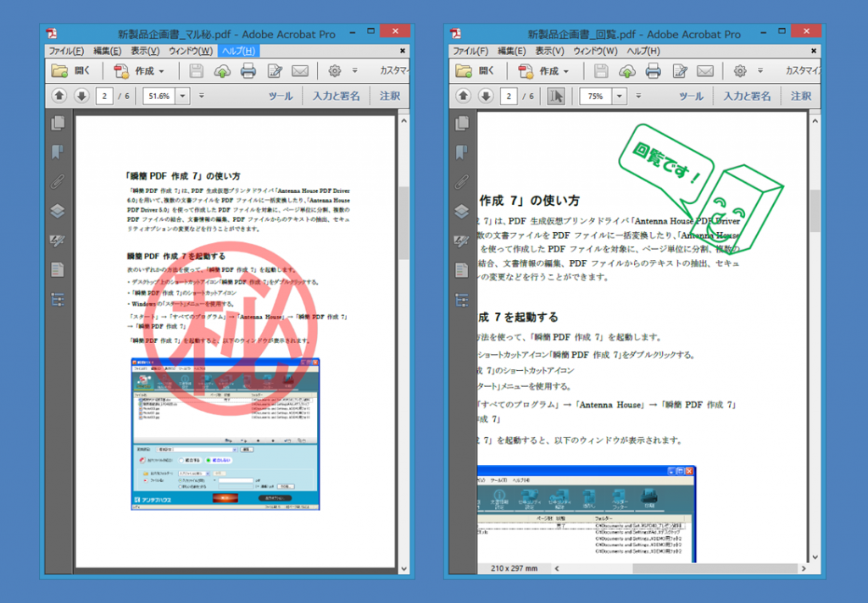Click the 開く folder button in 回覧 window
The width and height of the screenshot is (868, 603).
pyautogui.click(x=475, y=71)
